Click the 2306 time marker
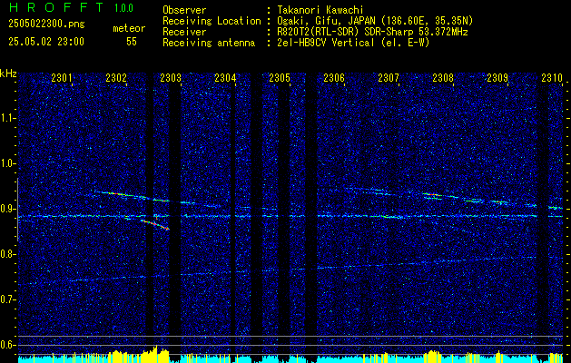This screenshot has height=363, width=571. [334, 77]
